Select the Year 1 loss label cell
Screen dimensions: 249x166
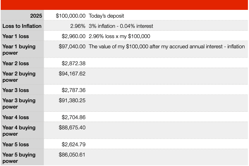tap(16, 36)
